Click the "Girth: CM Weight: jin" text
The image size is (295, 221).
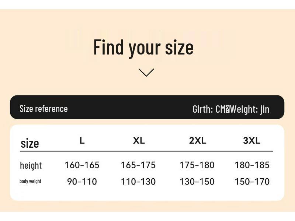click(x=230, y=109)
